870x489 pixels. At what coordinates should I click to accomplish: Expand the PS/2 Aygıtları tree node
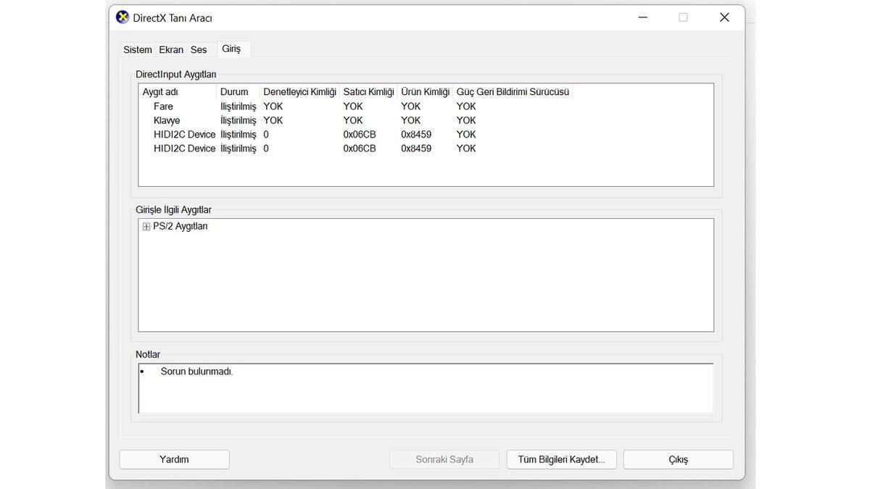tap(146, 227)
